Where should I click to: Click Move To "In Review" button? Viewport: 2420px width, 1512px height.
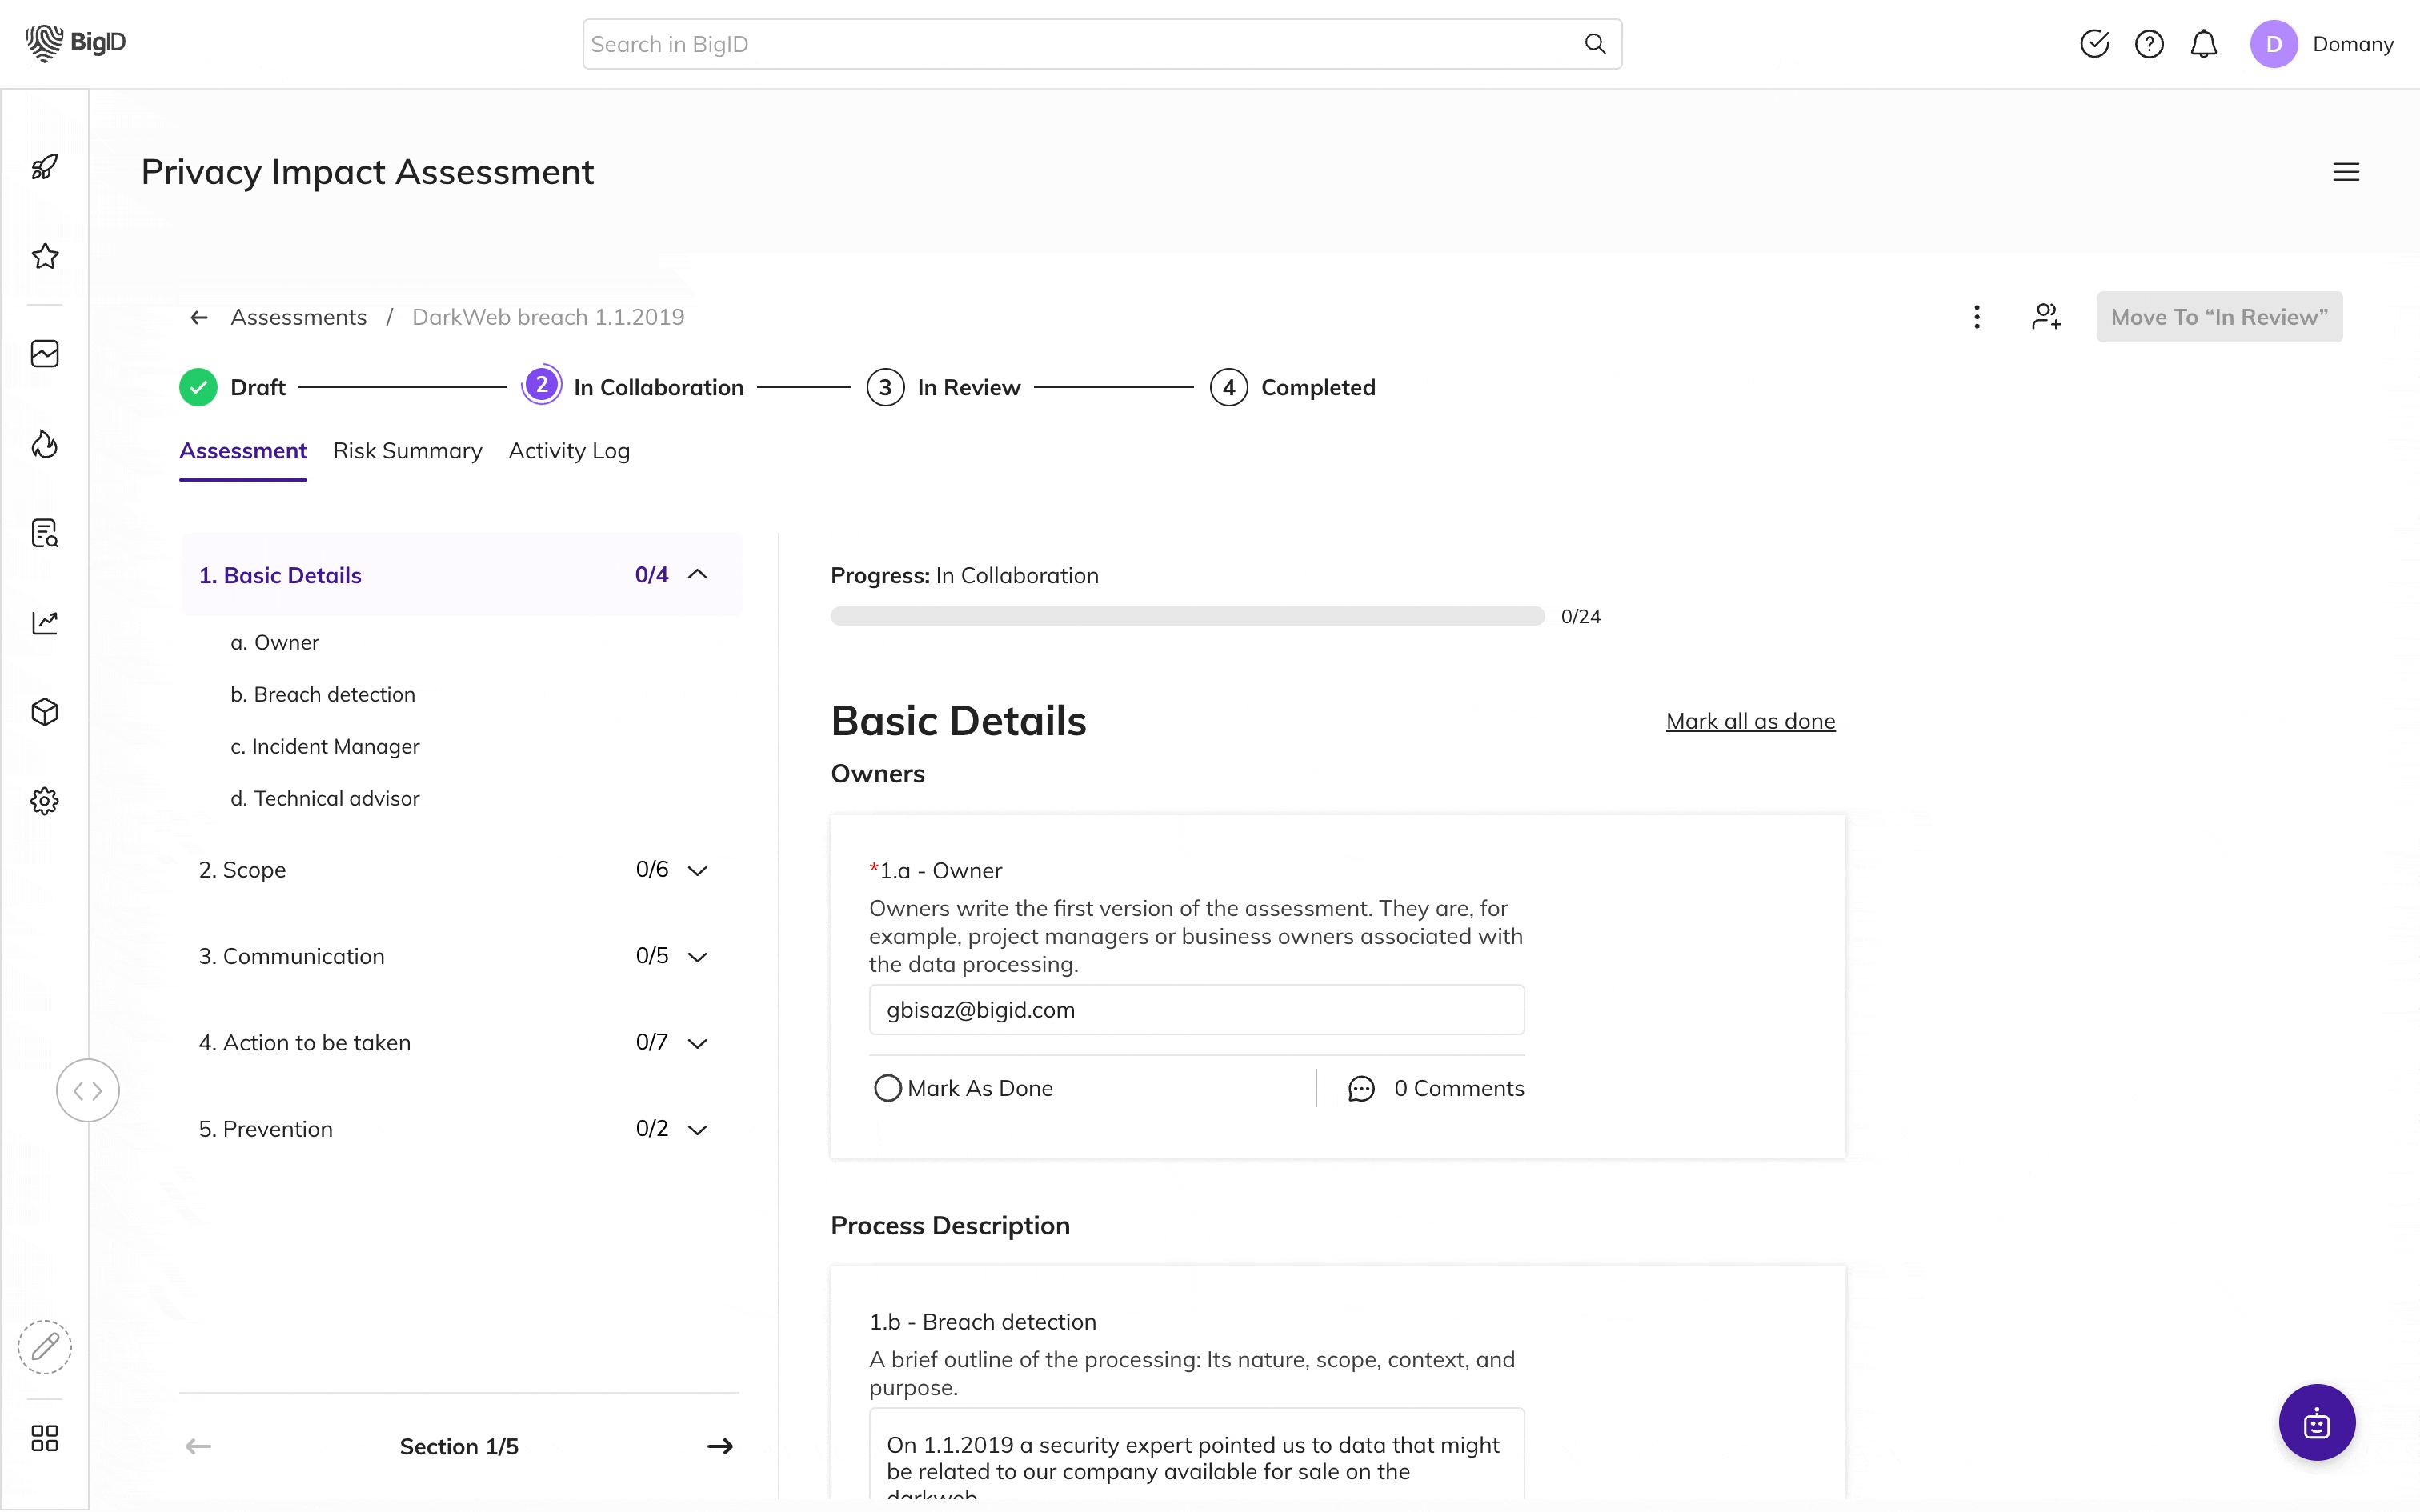point(2219,317)
